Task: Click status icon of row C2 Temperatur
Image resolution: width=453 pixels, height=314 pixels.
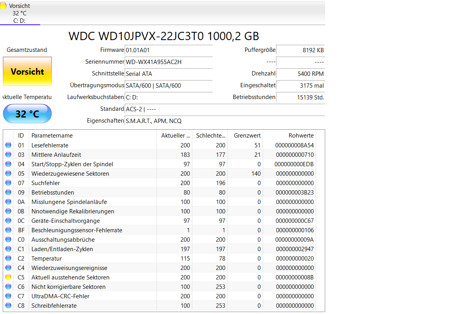Action: tap(8, 258)
